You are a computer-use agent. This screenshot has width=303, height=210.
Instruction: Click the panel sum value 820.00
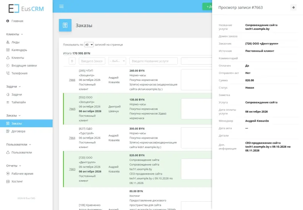point(250,80)
